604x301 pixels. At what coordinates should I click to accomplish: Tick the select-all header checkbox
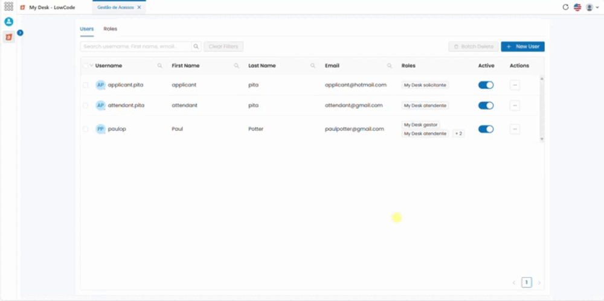[86, 66]
